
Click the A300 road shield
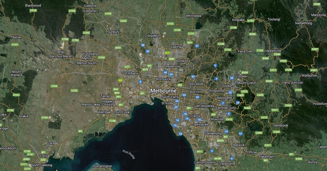[26, 159]
